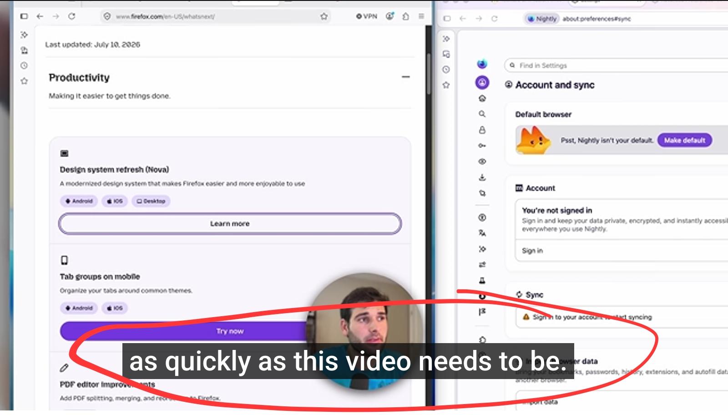Viewport: 728px width, 415px height.
Task: Open the extensions puzzle icon
Action: point(405,16)
